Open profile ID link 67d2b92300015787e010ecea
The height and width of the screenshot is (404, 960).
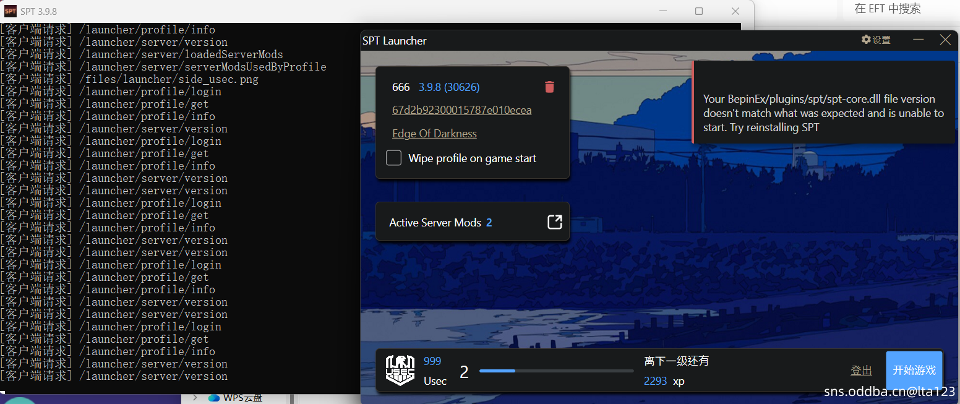[461, 110]
